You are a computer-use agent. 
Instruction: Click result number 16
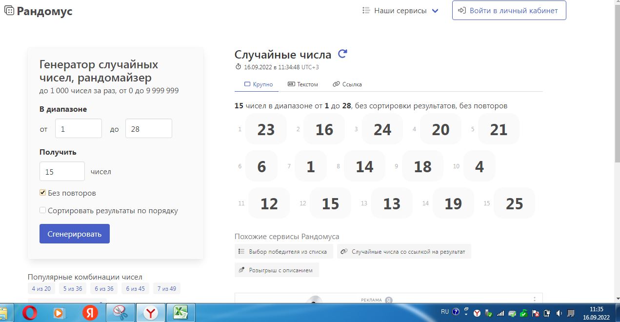(x=324, y=129)
